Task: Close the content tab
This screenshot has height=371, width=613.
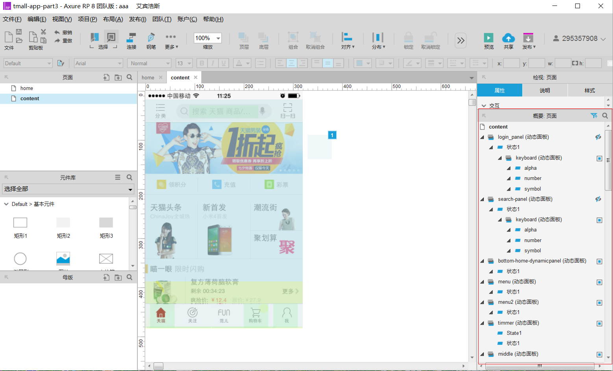Action: point(196,77)
